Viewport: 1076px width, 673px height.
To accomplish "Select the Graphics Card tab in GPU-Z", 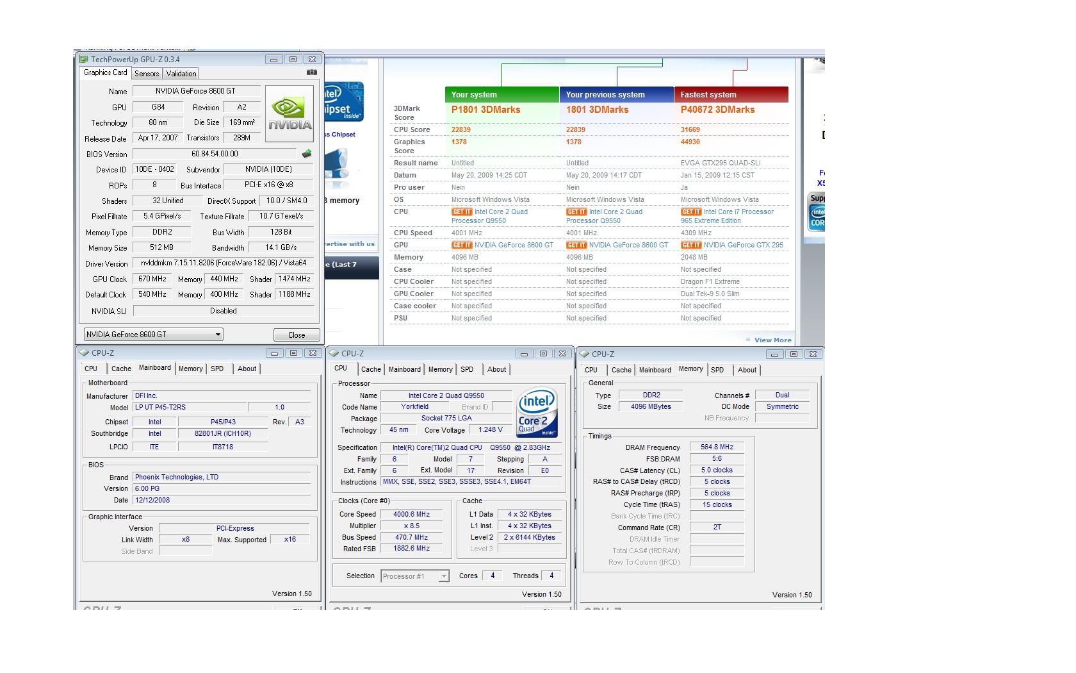I will (106, 72).
